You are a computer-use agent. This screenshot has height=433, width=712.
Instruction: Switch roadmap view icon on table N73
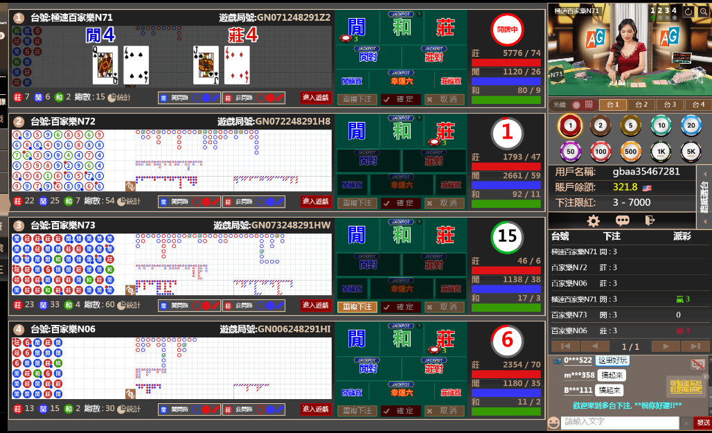point(130,290)
